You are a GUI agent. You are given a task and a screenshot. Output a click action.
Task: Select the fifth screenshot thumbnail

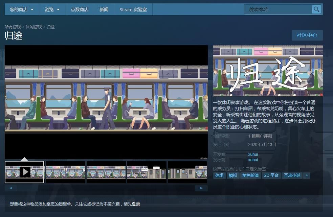tap(187, 172)
